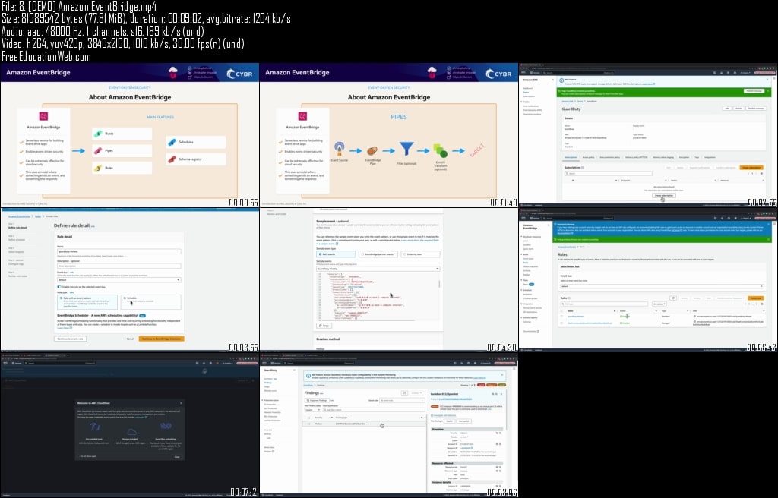This screenshot has height=498, width=778.
Task: Click 'Continue to create rule' button
Action: coord(70,339)
